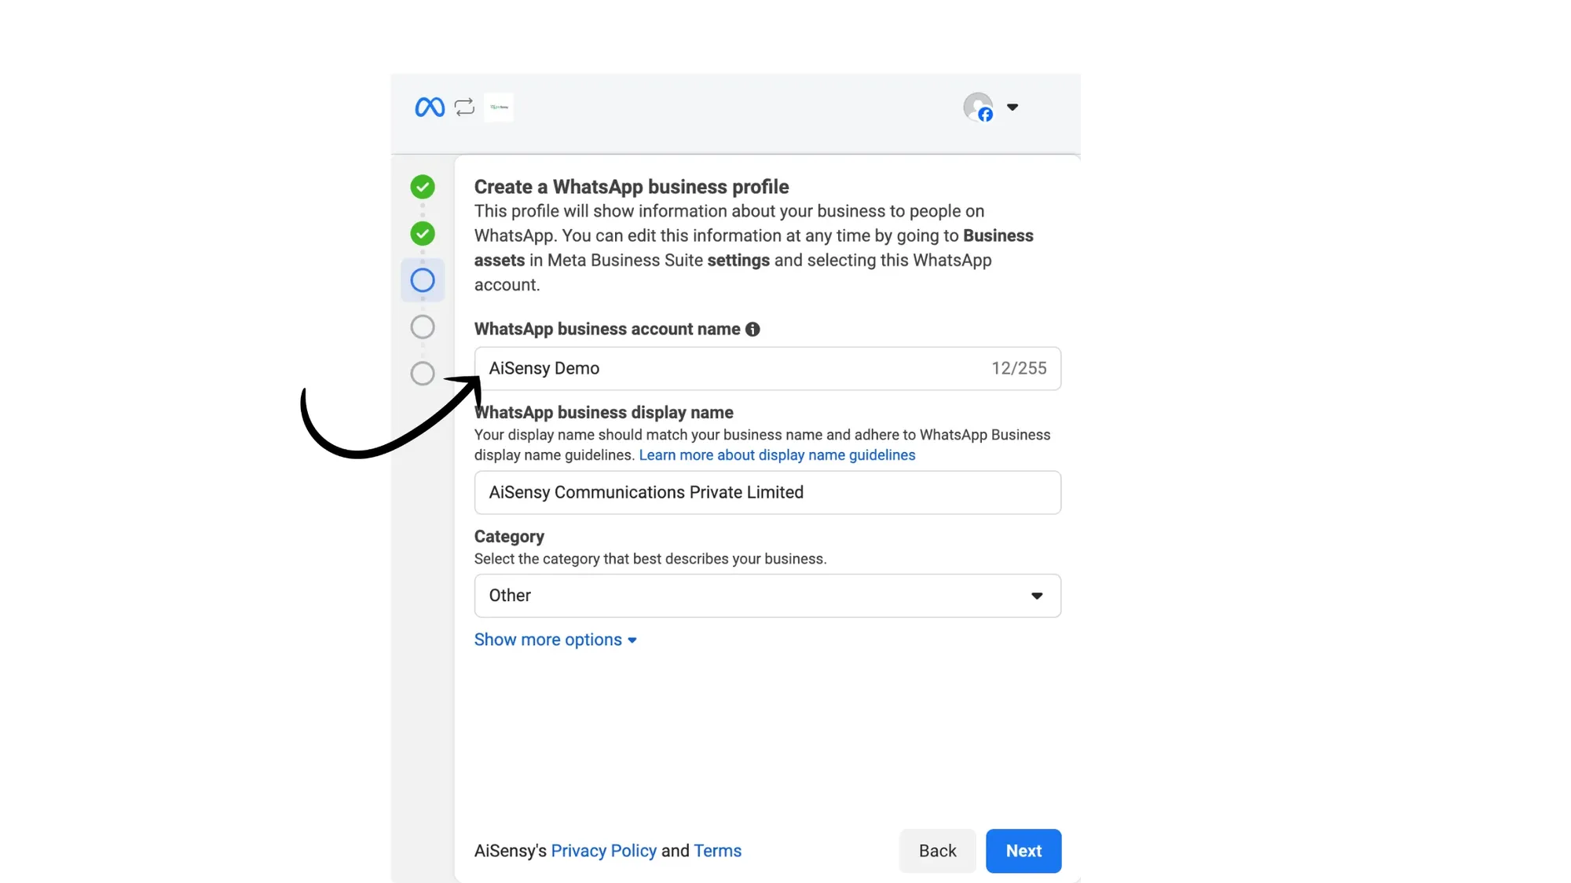Open the Category dropdown showing Other
The height and width of the screenshot is (883, 1571).
(767, 596)
